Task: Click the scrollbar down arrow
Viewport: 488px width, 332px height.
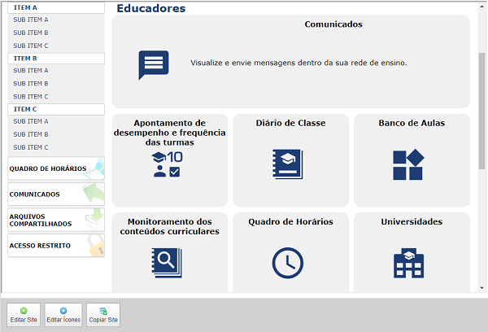Action: (x=481, y=288)
